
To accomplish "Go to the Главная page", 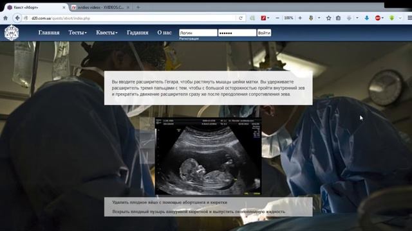I will click(x=49, y=33).
